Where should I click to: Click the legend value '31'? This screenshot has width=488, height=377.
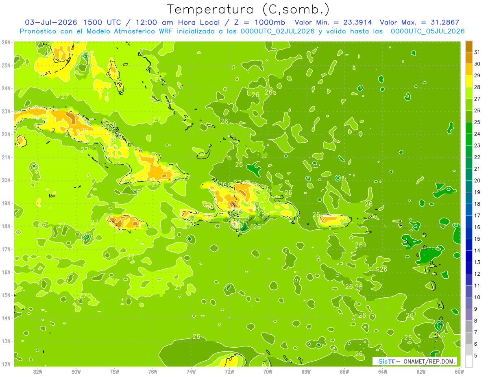[x=477, y=52]
